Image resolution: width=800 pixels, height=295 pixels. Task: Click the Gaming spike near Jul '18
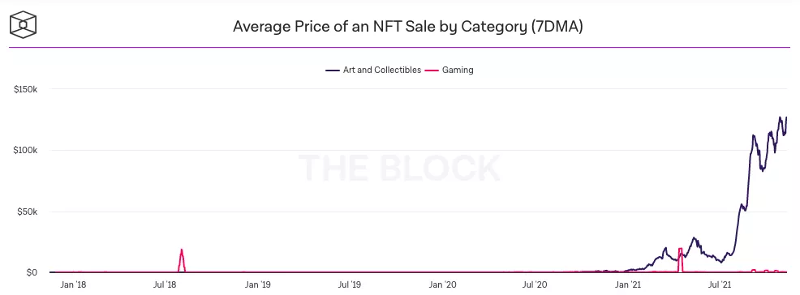(182, 260)
